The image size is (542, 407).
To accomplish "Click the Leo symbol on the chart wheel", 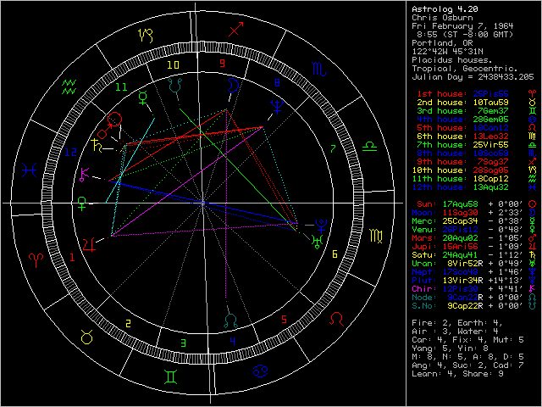I will 337,320.
